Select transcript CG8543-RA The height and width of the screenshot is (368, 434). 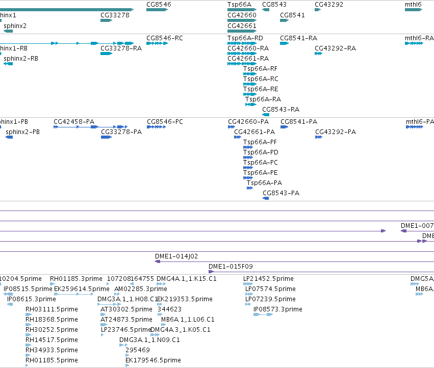tap(266, 115)
